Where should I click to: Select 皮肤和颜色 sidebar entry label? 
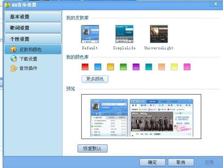(30, 49)
